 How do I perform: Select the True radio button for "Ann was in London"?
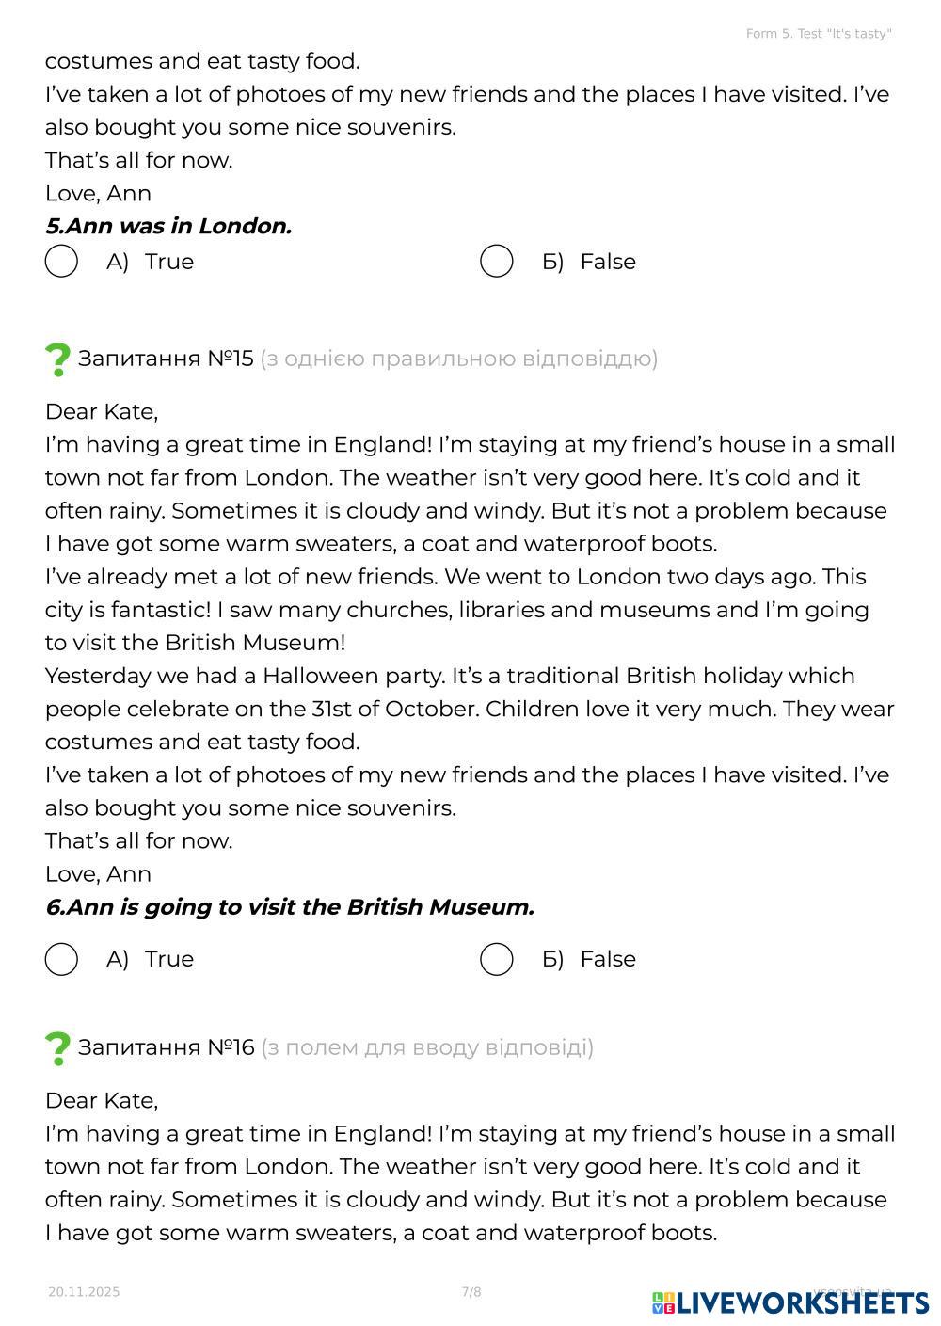pyautogui.click(x=61, y=262)
